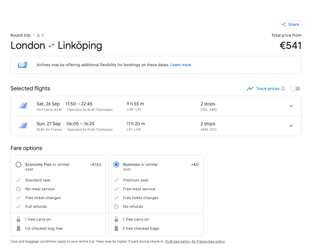Click airline logo on Sun, 27 Sep flight

[x=22, y=125]
